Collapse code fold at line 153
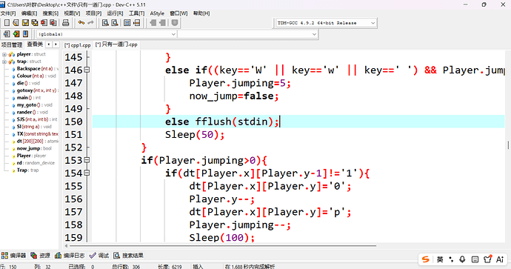This screenshot has height=269, width=511. click(87, 160)
